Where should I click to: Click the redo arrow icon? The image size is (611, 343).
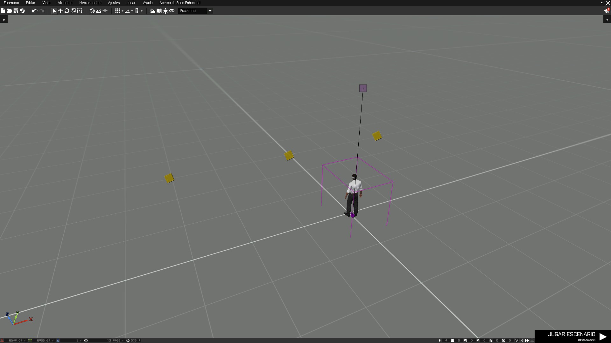tap(42, 11)
